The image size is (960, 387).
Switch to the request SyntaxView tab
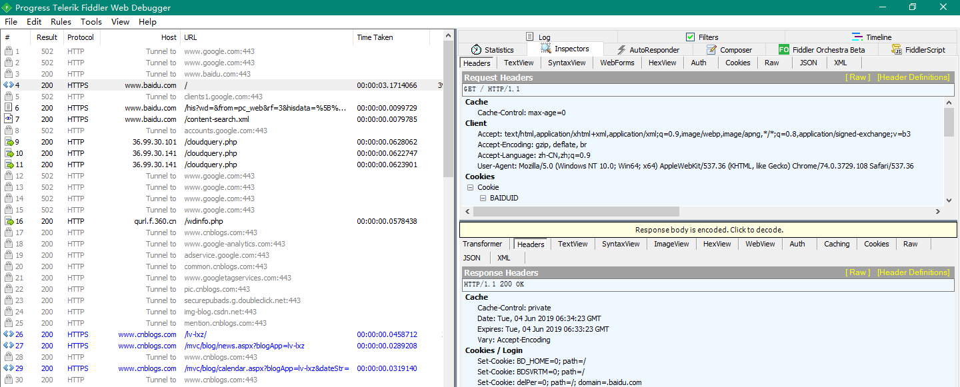pyautogui.click(x=567, y=63)
